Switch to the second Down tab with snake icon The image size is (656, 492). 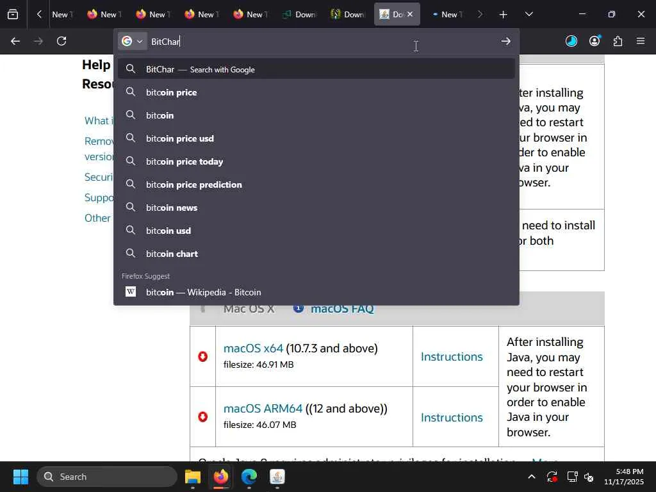(347, 14)
